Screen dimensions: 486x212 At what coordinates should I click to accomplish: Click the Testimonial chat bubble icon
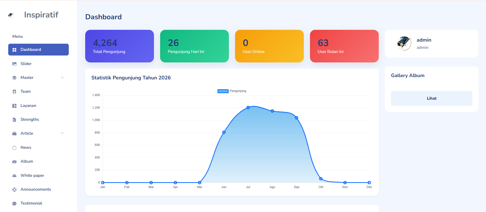pos(14,203)
